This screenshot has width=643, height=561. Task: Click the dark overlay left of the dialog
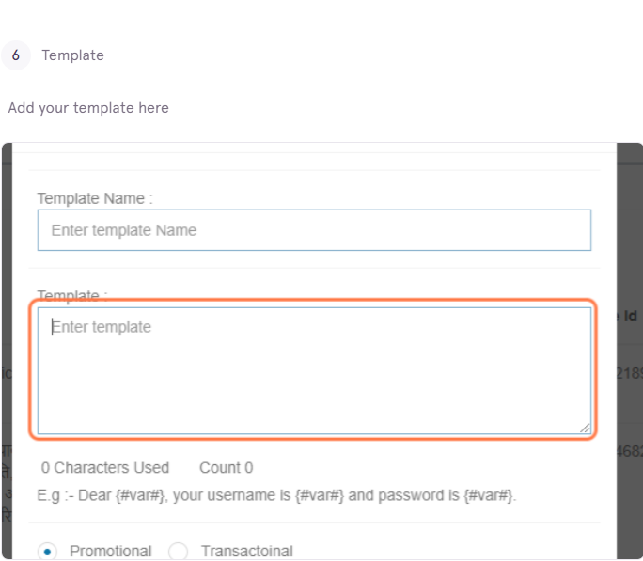[7, 246]
